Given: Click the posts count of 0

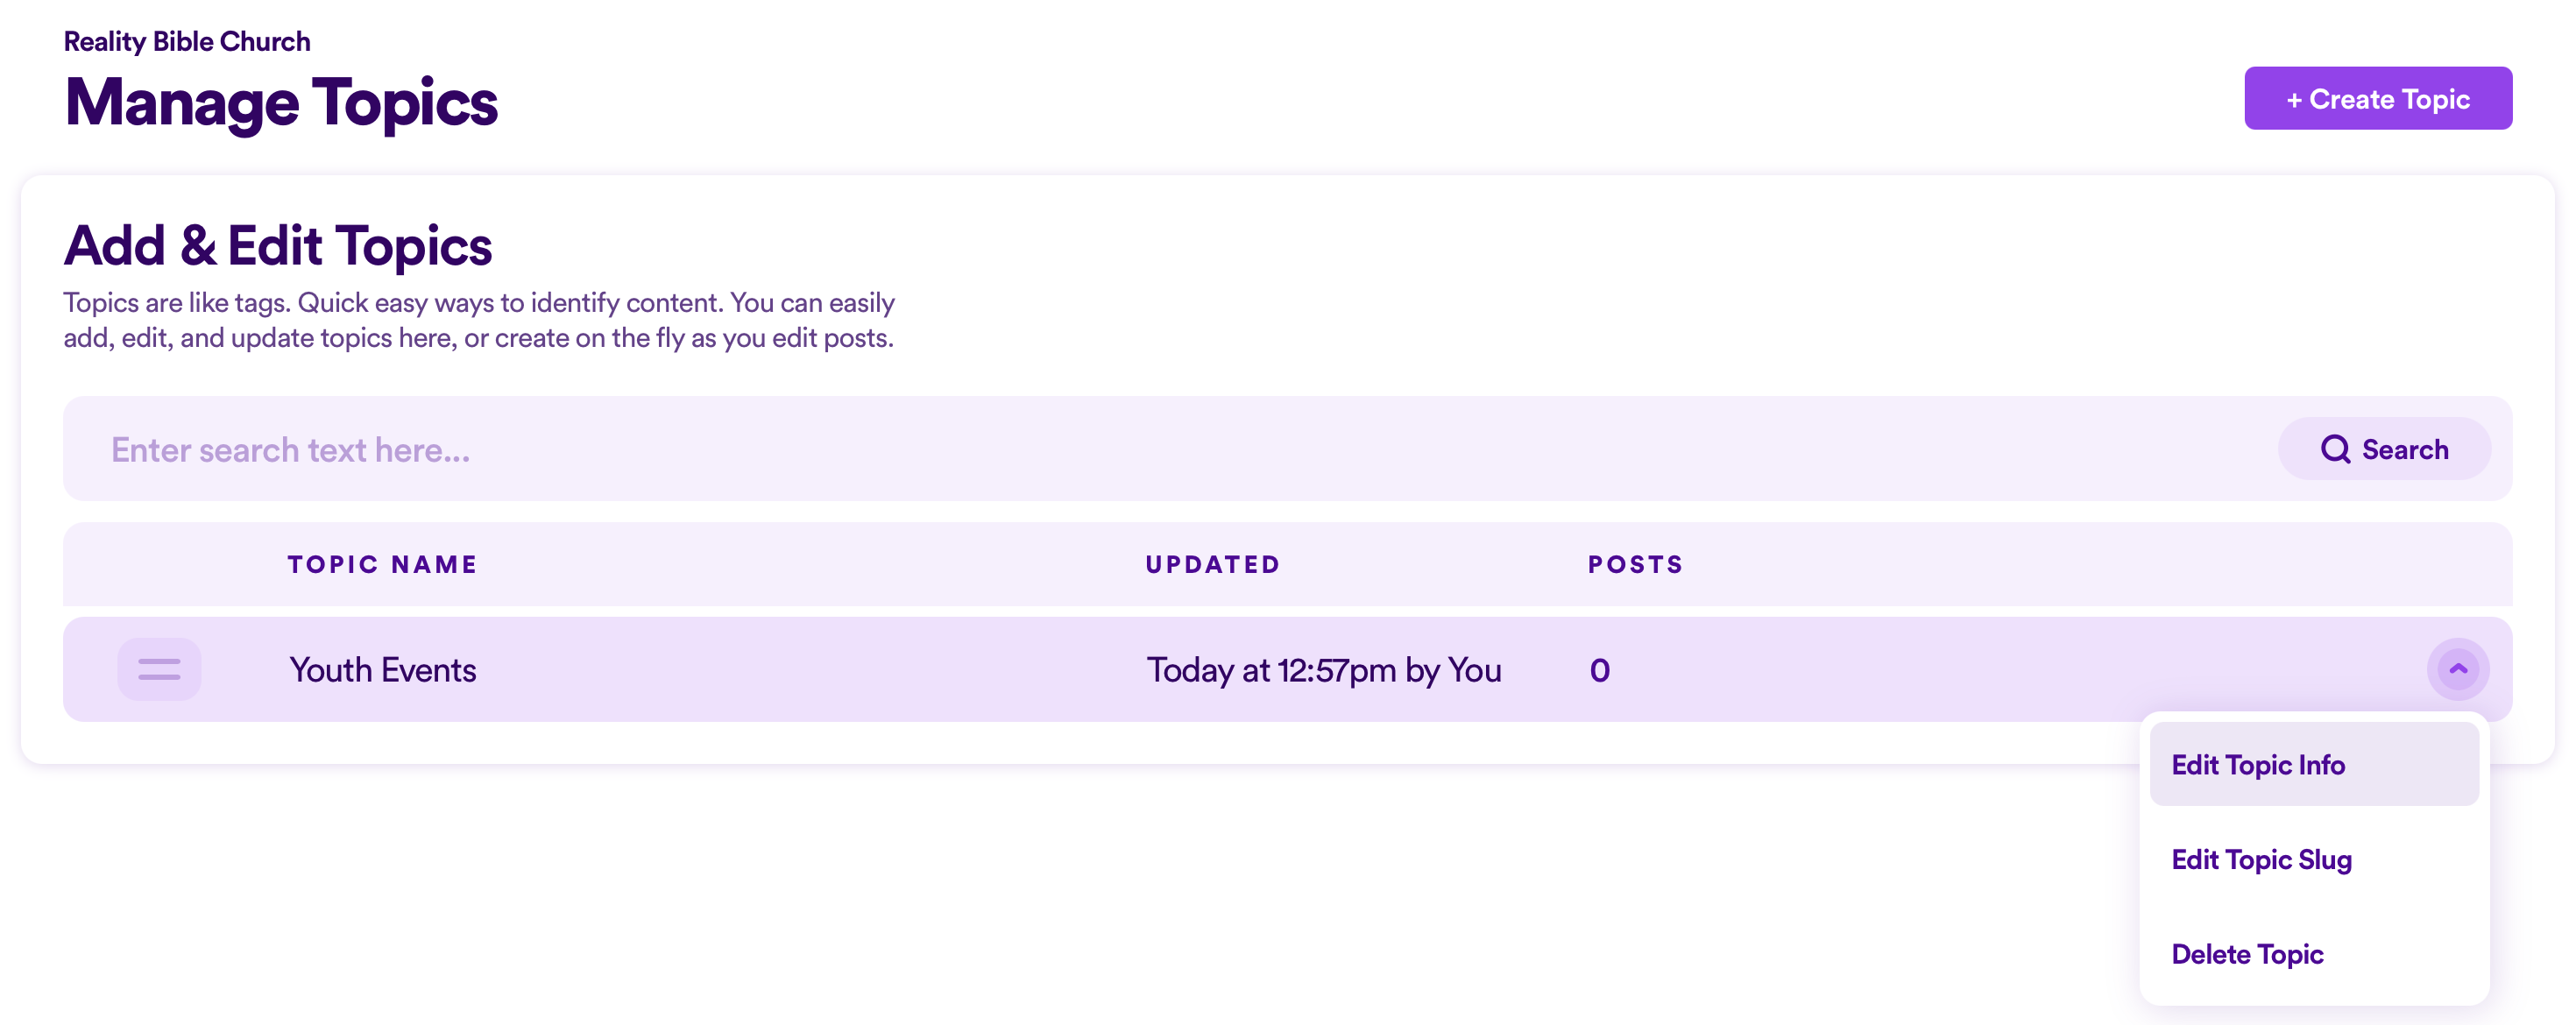Looking at the screenshot, I should point(1599,670).
